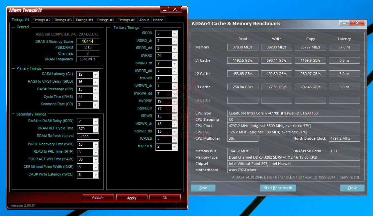Expand the DRAM REF Cycle Time dropdown
The image size is (373, 216).
[96, 129]
